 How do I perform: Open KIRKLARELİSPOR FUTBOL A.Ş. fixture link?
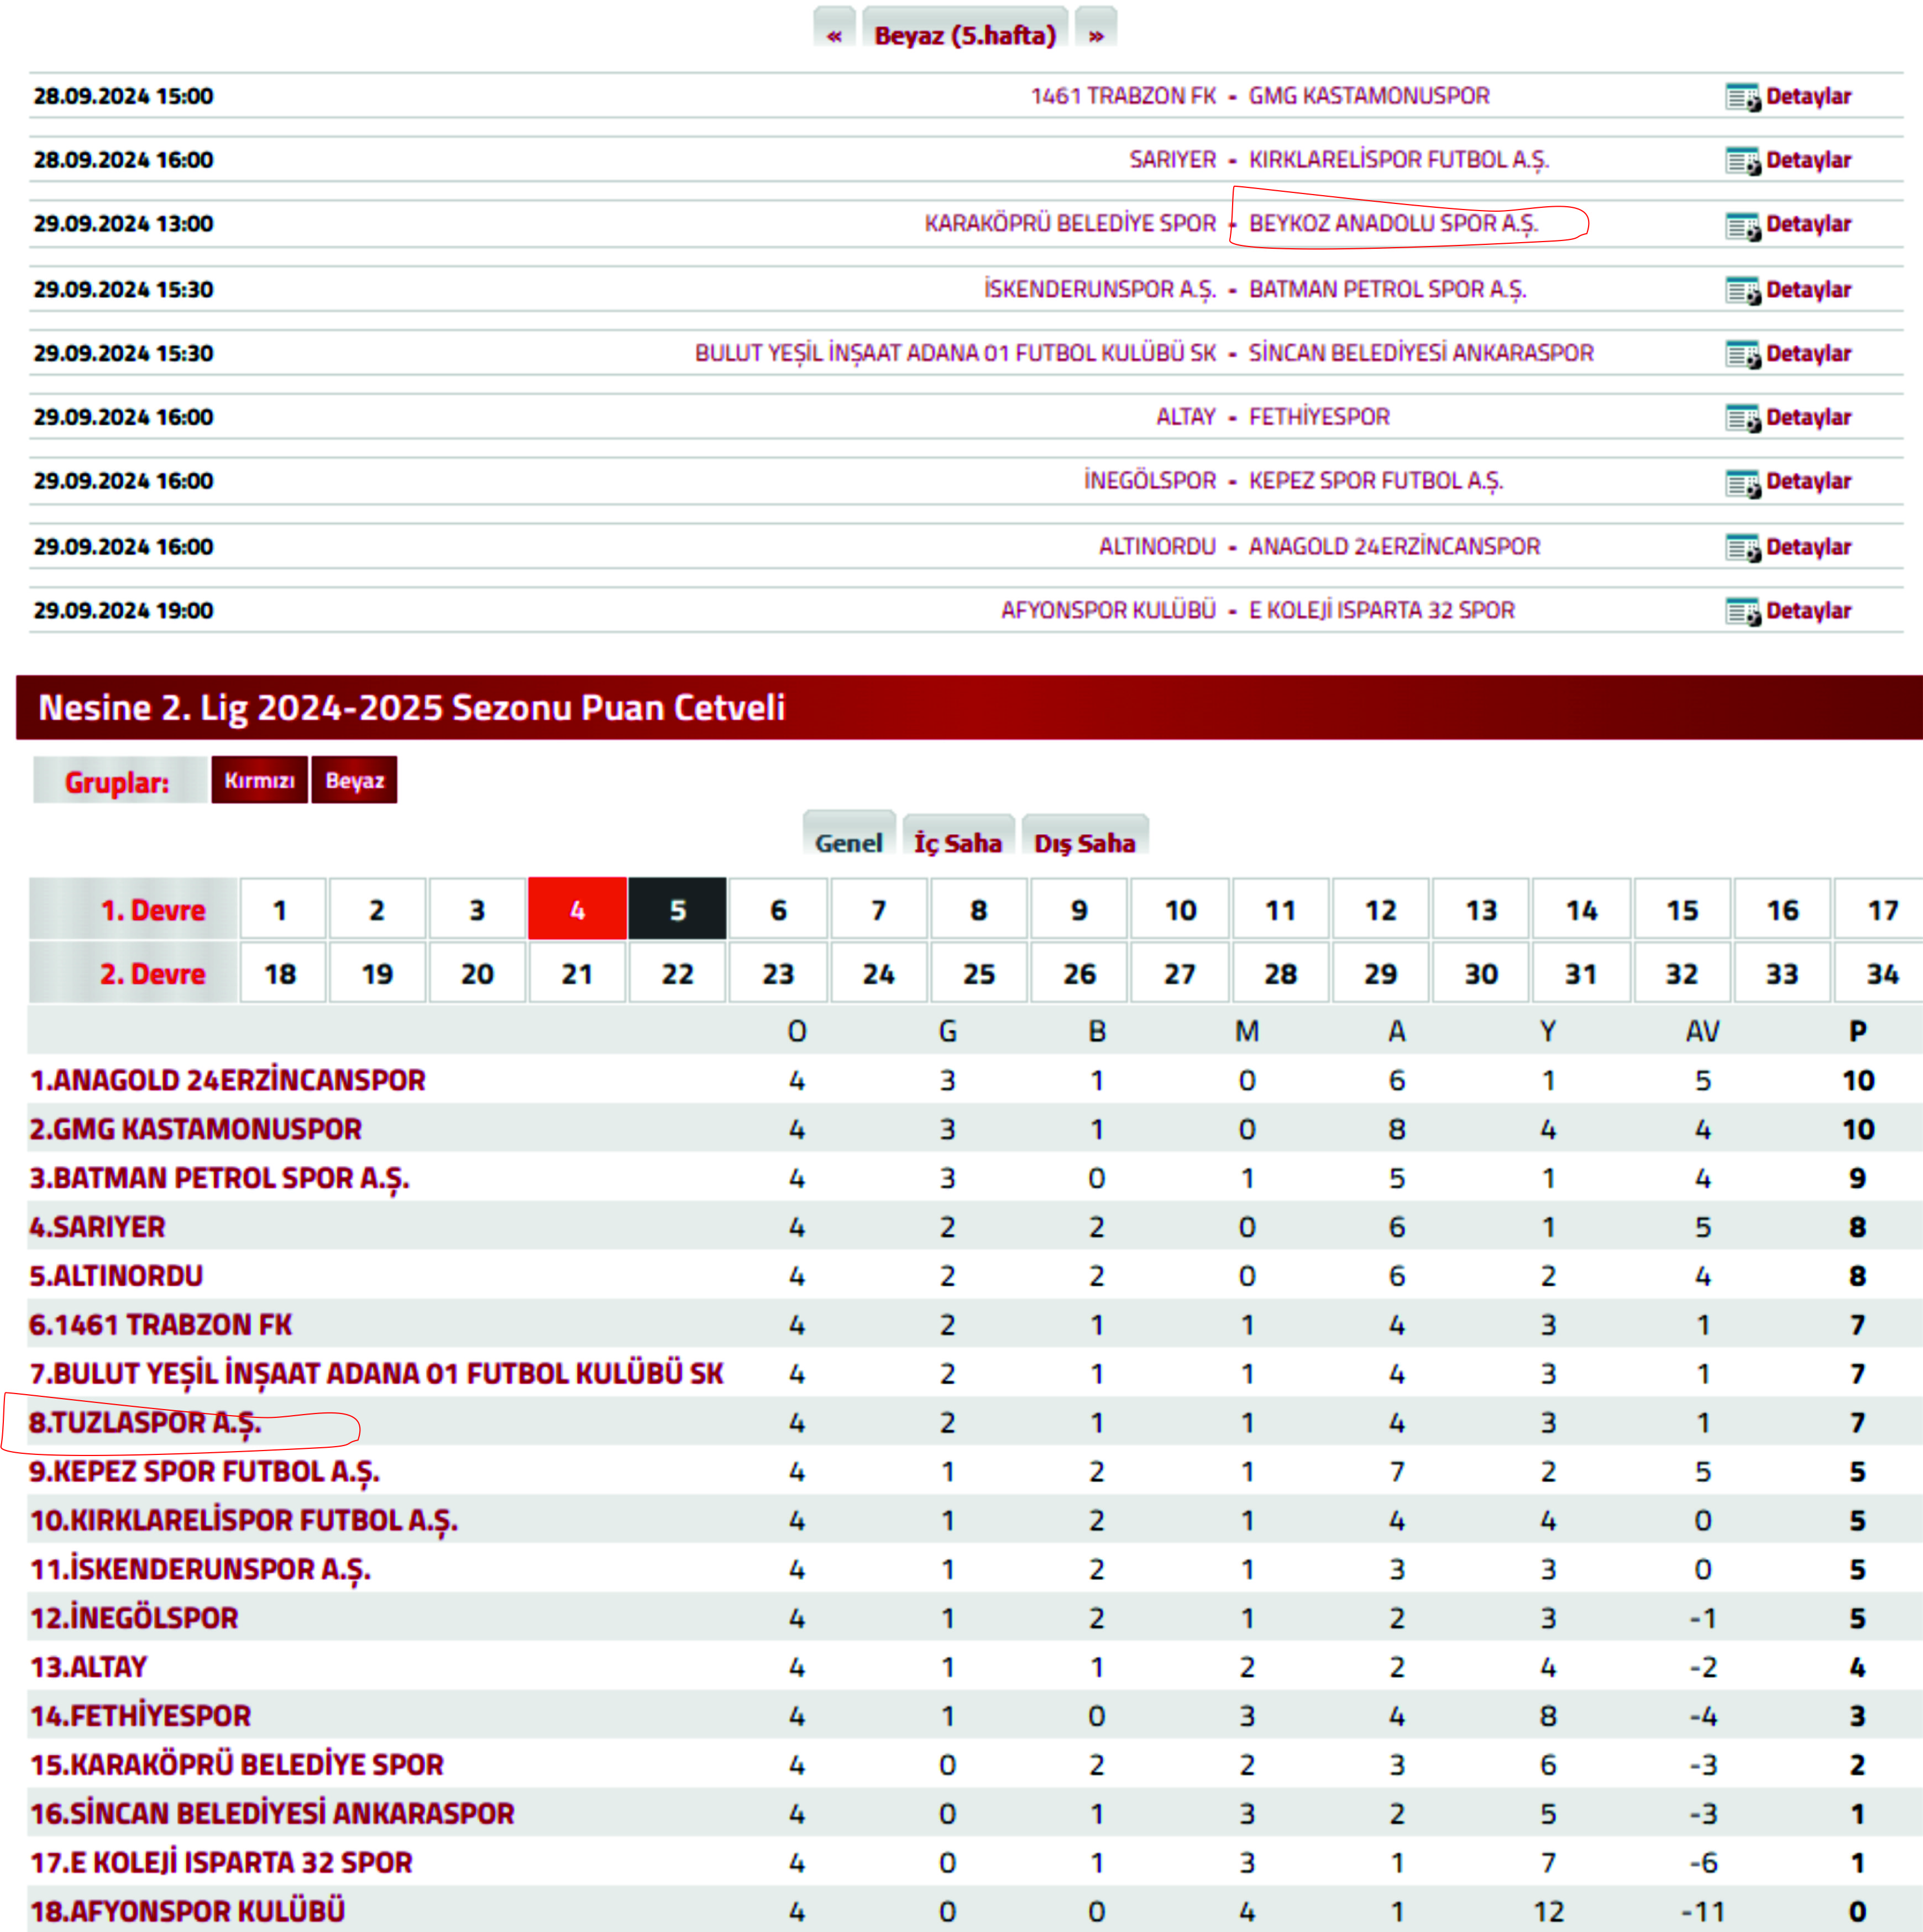click(x=1399, y=160)
